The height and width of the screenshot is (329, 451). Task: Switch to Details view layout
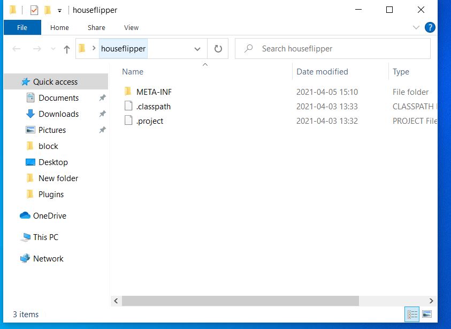[412, 314]
